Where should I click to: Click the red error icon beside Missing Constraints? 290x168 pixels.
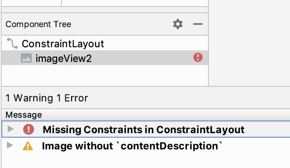(28, 129)
